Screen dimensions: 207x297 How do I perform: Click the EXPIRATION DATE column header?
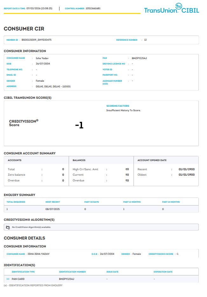pos(163,272)
